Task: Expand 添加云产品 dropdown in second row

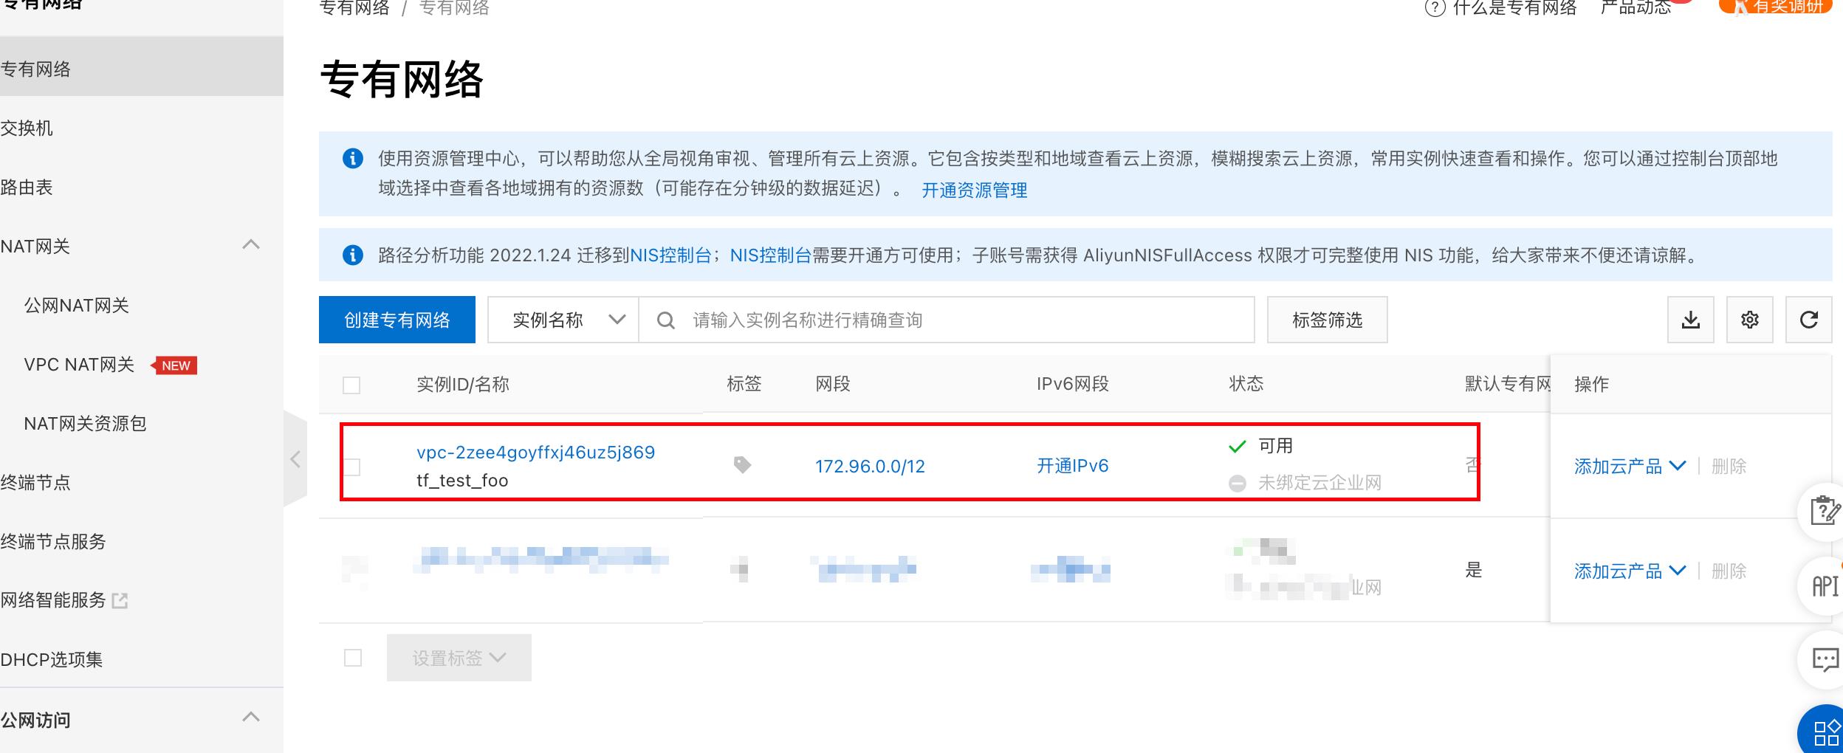Action: click(1630, 571)
